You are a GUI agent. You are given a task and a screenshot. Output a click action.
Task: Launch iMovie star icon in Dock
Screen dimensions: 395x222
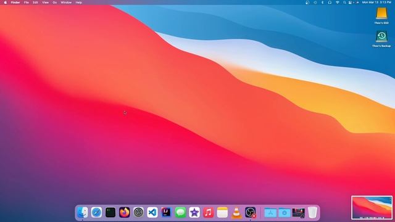point(194,212)
